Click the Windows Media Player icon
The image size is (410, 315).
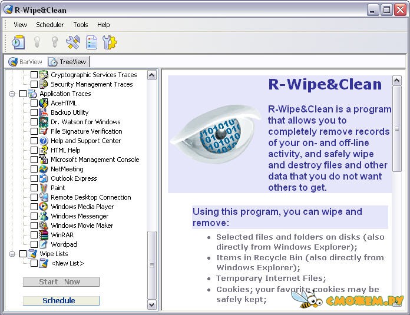click(x=44, y=207)
